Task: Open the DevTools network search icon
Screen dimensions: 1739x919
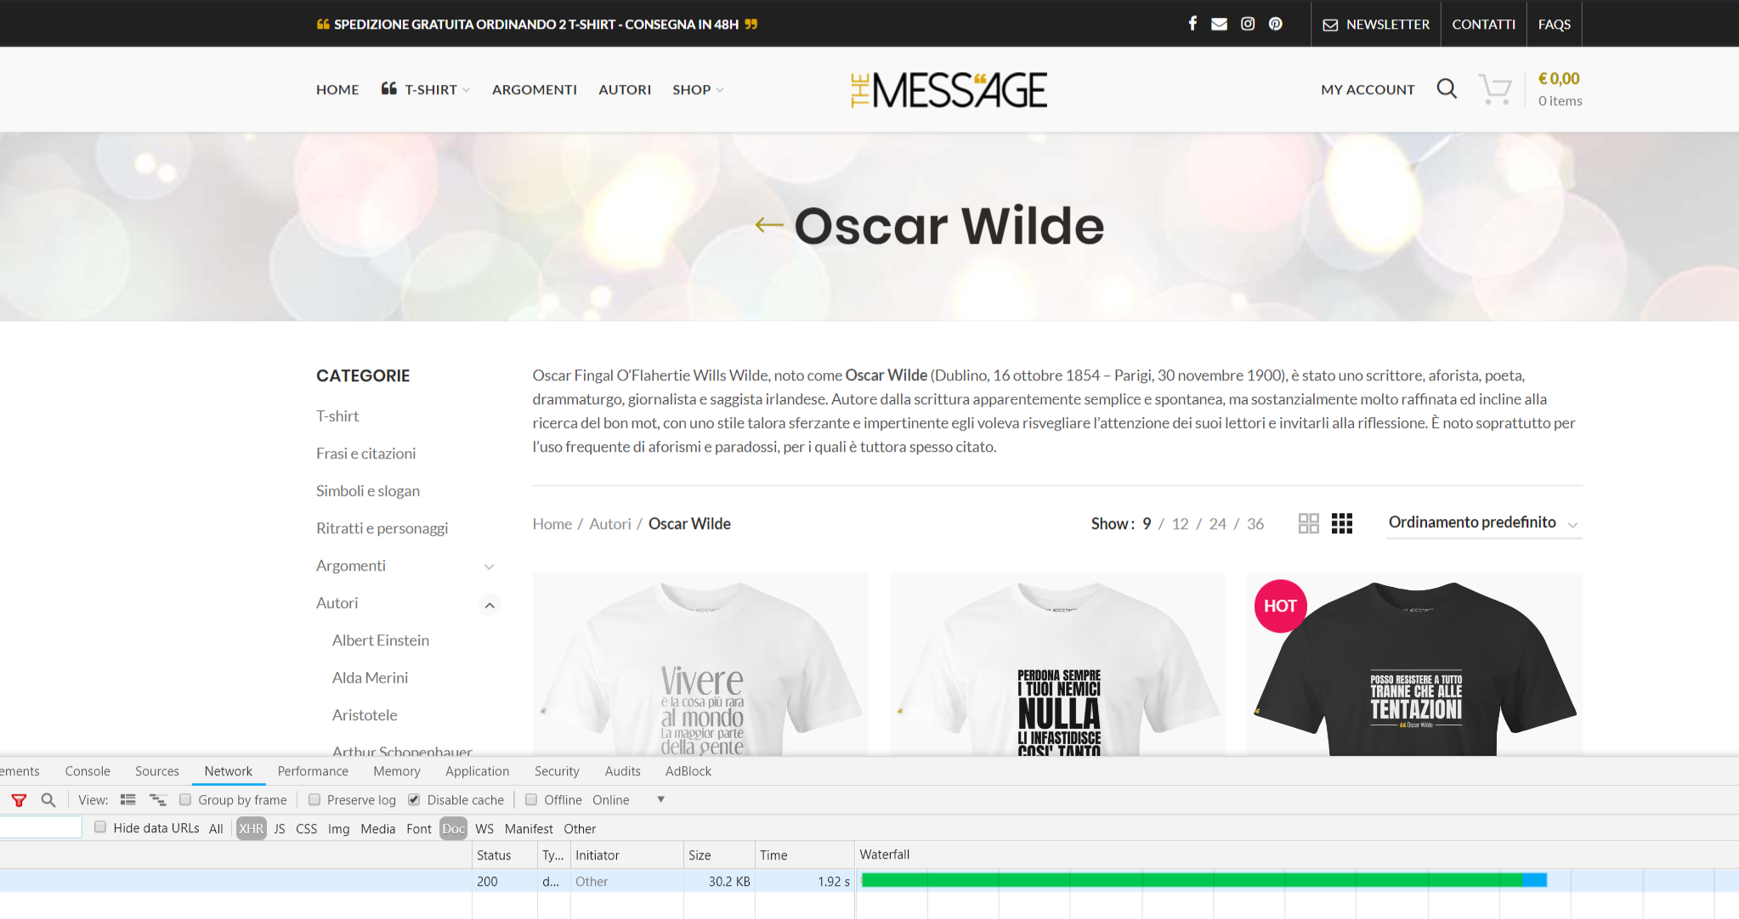Action: click(48, 800)
